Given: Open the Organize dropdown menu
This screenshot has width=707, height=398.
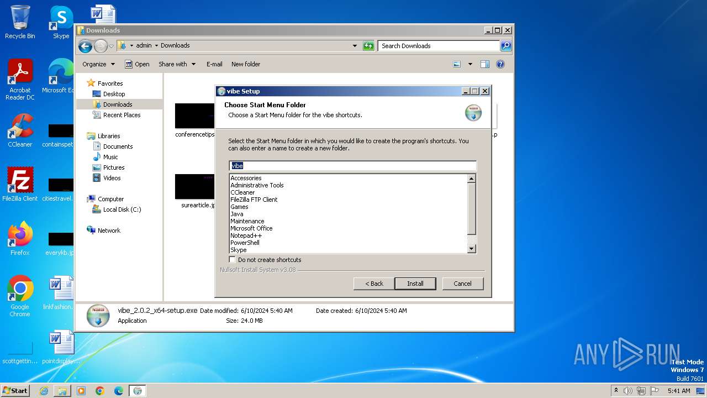Looking at the screenshot, I should pos(98,64).
